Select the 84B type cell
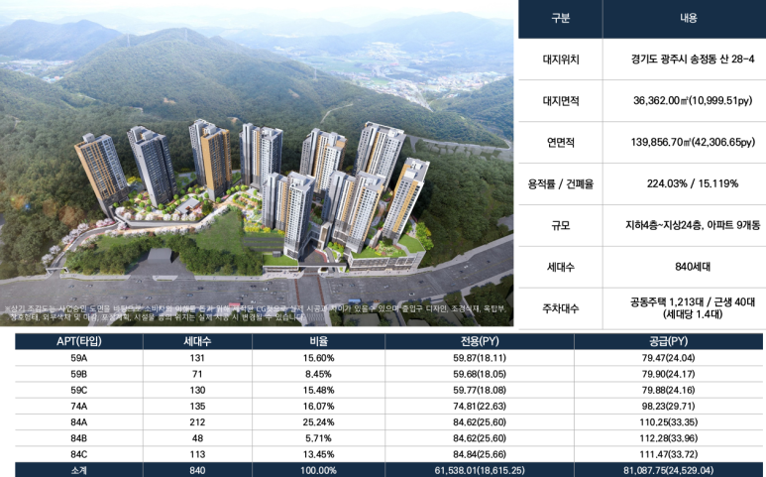Viewport: 766px width, 477px height. [x=78, y=438]
